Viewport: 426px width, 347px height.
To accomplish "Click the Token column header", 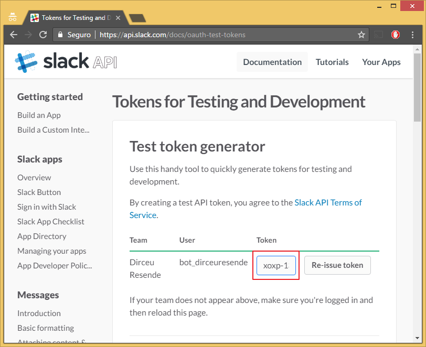I will [267, 240].
